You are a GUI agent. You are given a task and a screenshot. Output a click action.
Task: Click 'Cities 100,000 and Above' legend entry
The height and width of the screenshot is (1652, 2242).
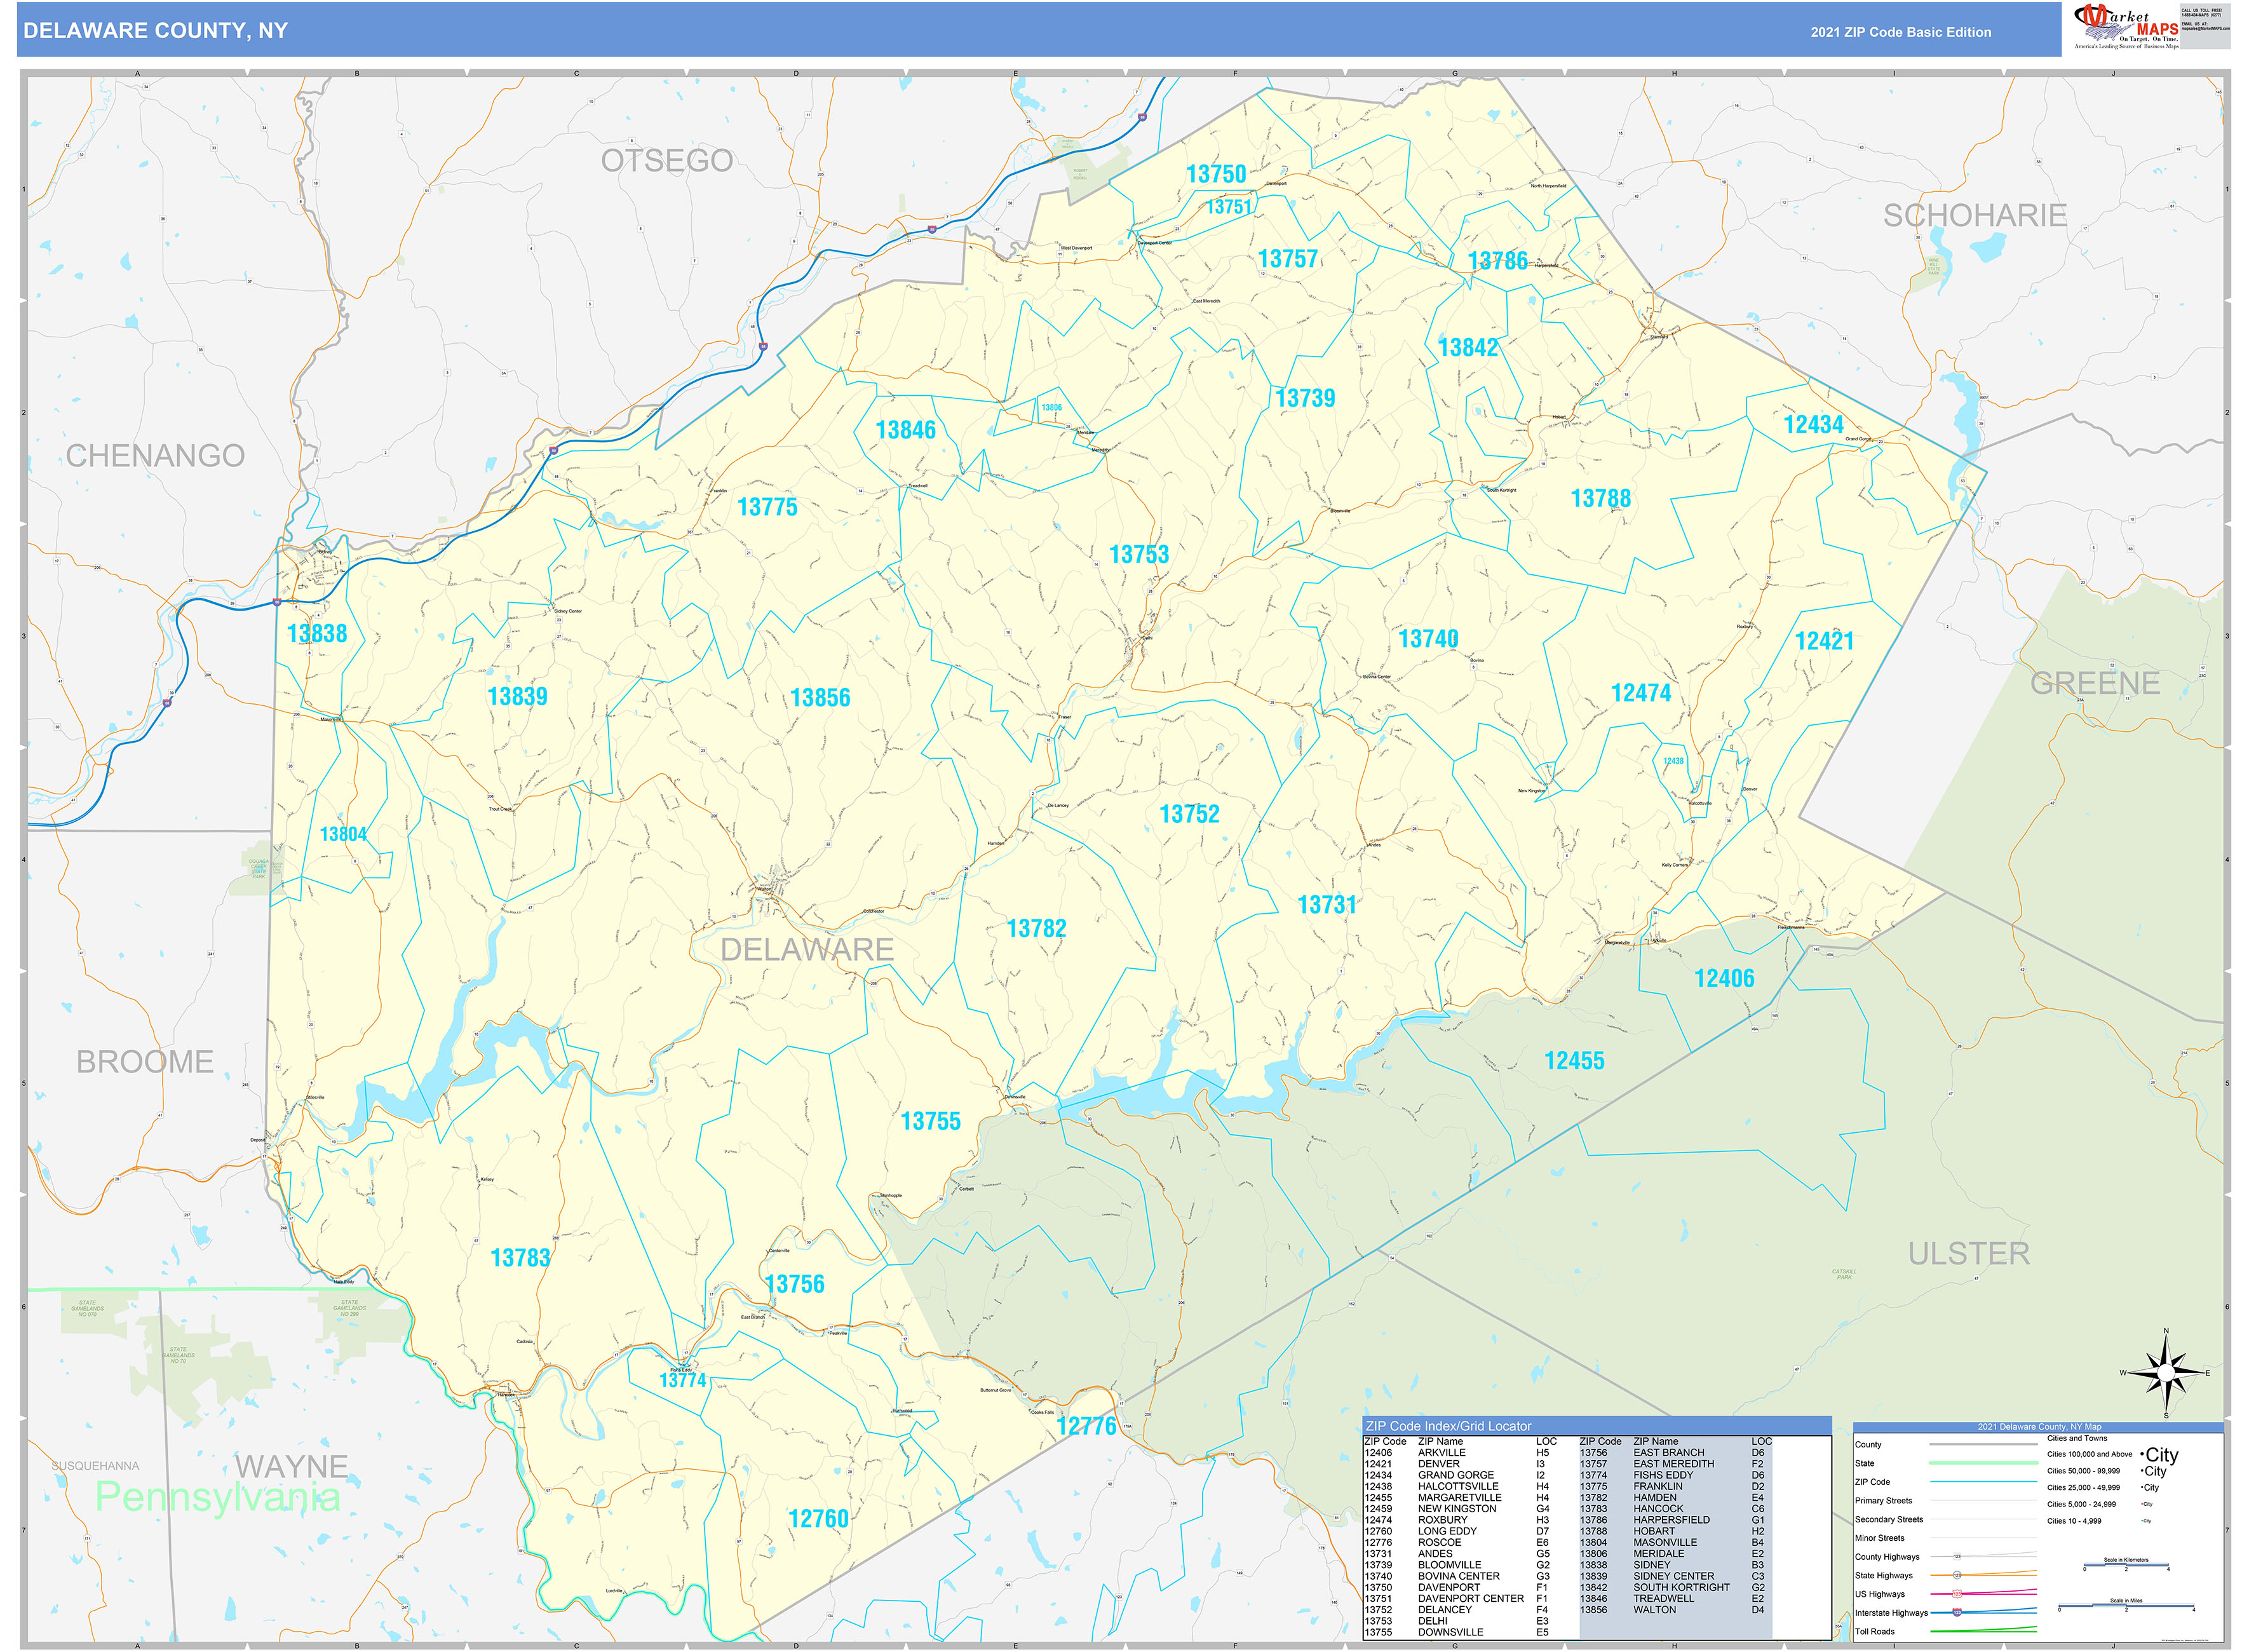coord(2089,1454)
